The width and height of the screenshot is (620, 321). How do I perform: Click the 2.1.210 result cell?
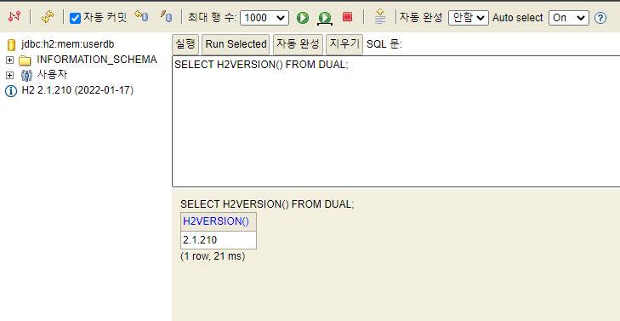(219, 240)
